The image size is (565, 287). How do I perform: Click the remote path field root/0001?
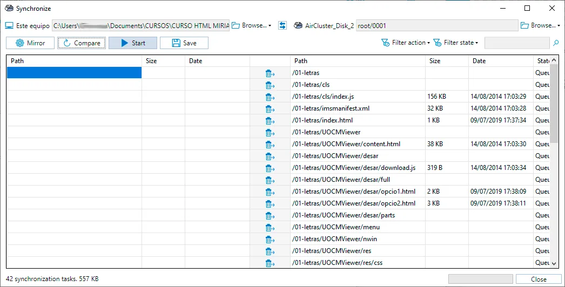click(x=437, y=25)
